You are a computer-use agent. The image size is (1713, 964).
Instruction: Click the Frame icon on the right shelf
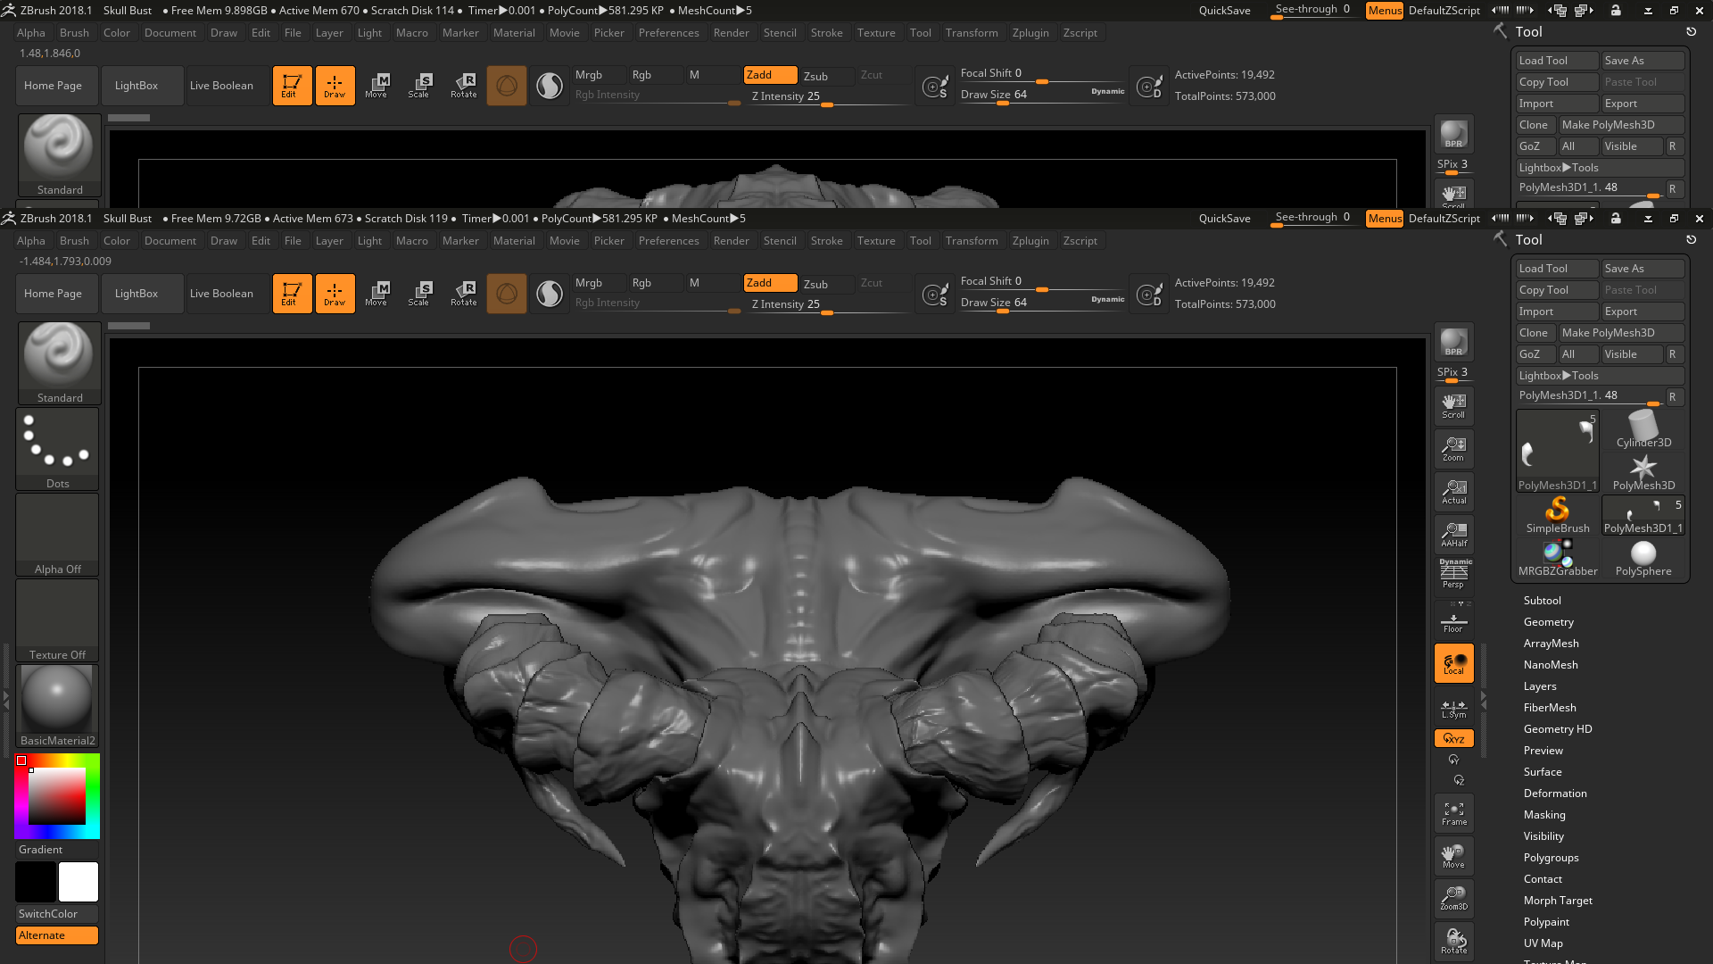click(x=1453, y=813)
